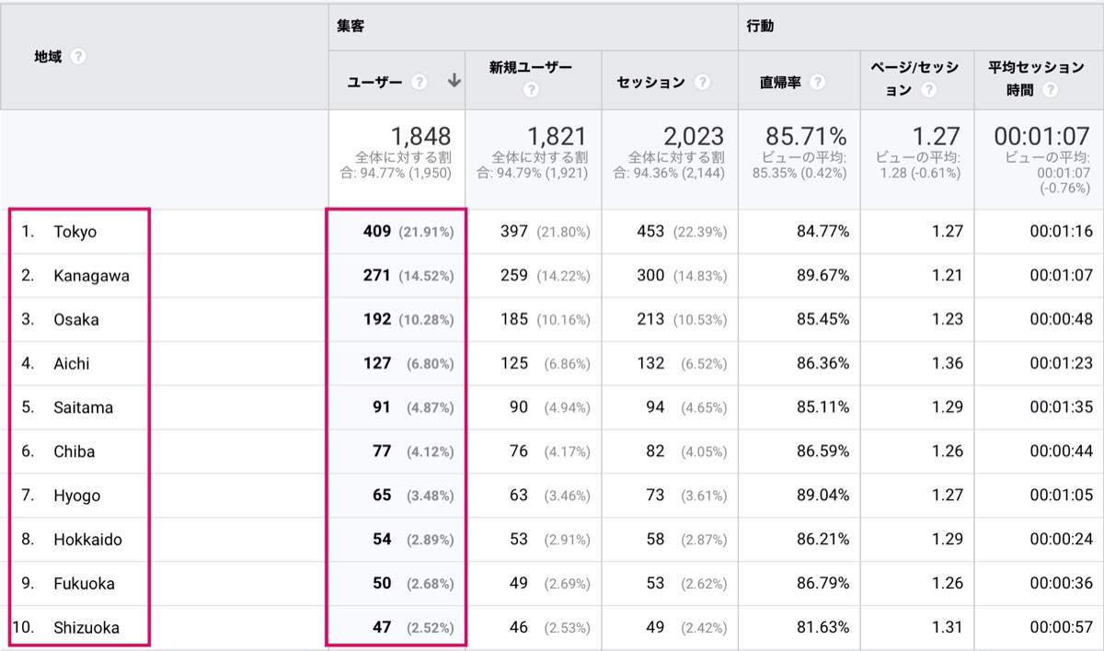Click help icon next to 直帰率 header
This screenshot has width=1104, height=651.
817,82
